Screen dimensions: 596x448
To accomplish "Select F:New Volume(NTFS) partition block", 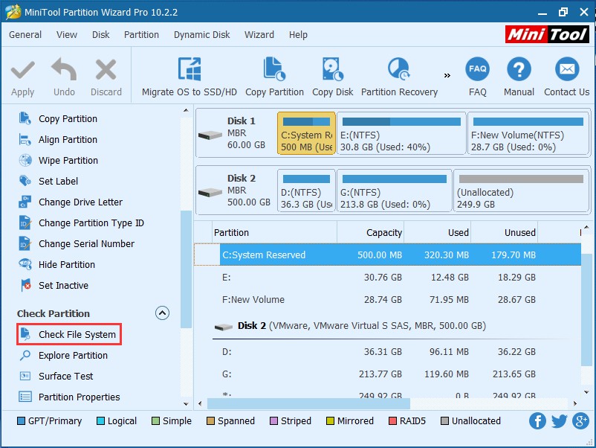I will click(x=528, y=133).
